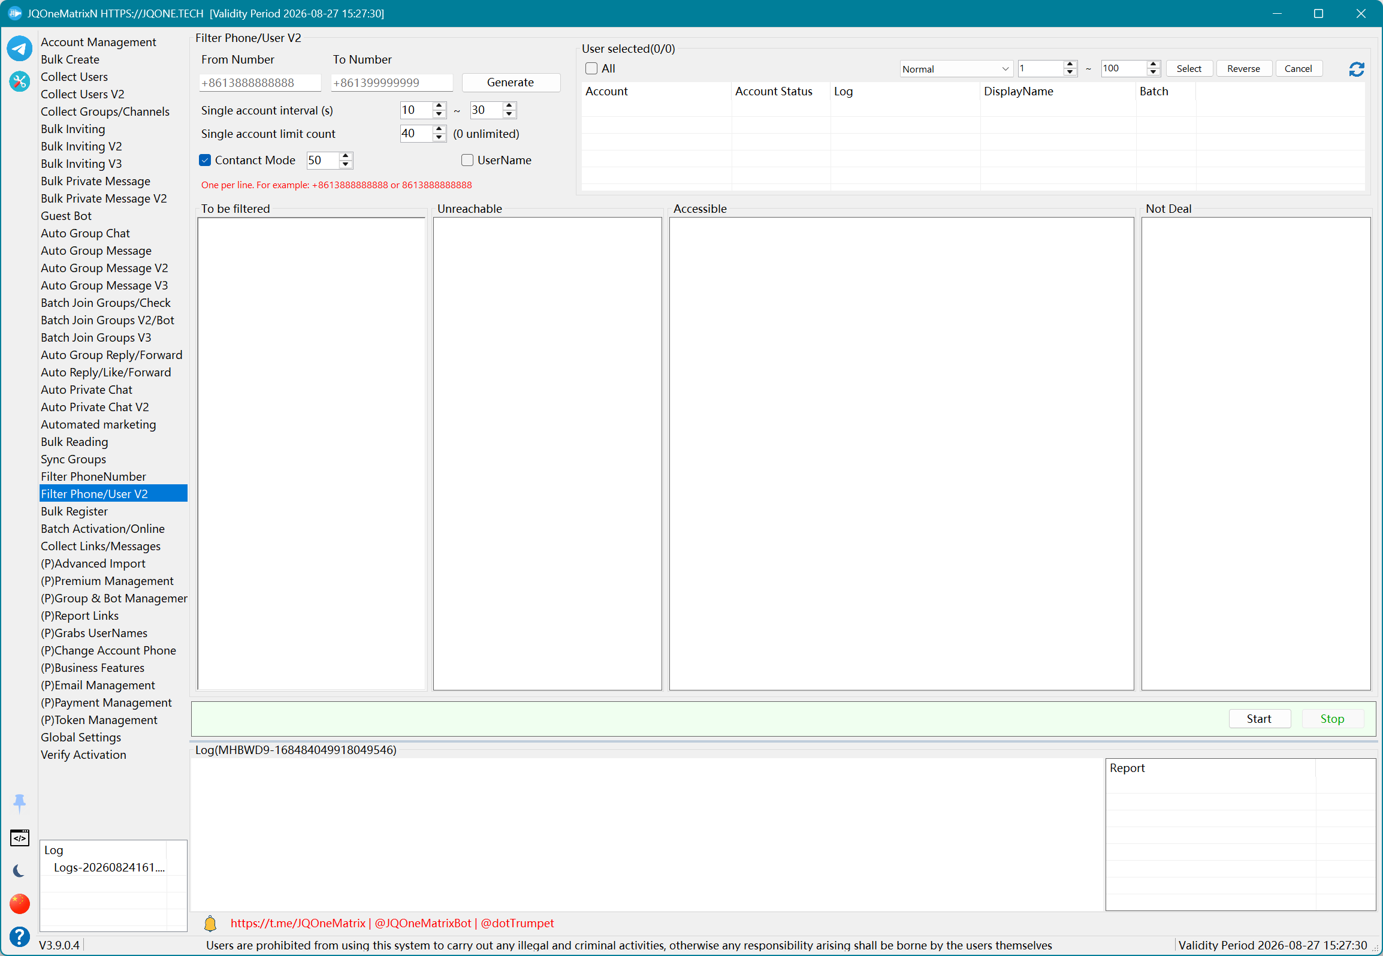Go to Batch Join Groups V2/Bot

[107, 320]
